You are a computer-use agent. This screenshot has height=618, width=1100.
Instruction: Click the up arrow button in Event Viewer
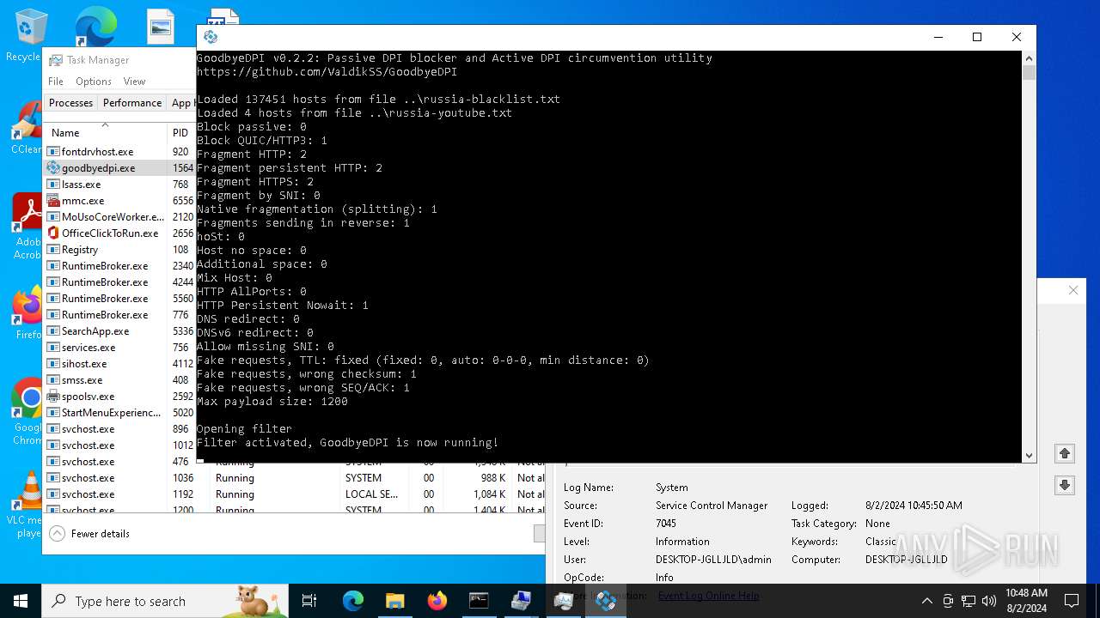pos(1065,454)
